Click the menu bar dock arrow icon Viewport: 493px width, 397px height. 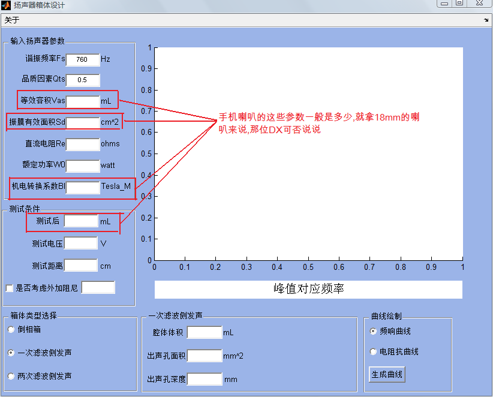486,20
